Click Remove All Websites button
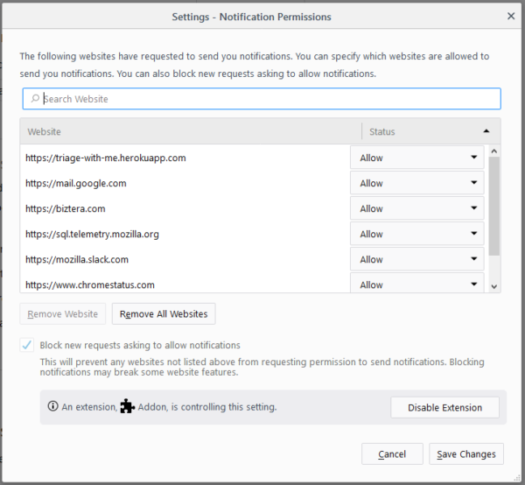The image size is (525, 485). [164, 313]
